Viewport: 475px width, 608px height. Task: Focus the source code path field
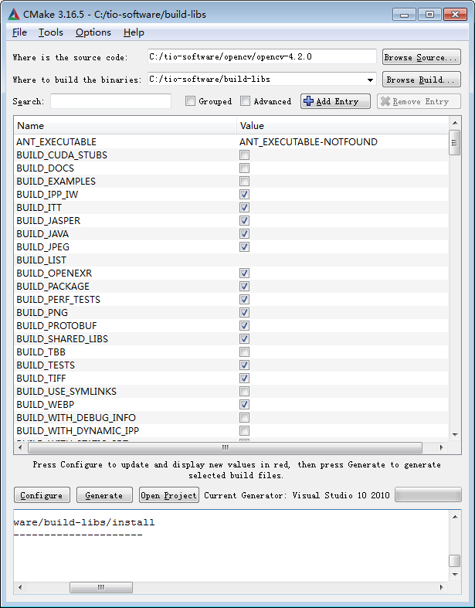[262, 56]
